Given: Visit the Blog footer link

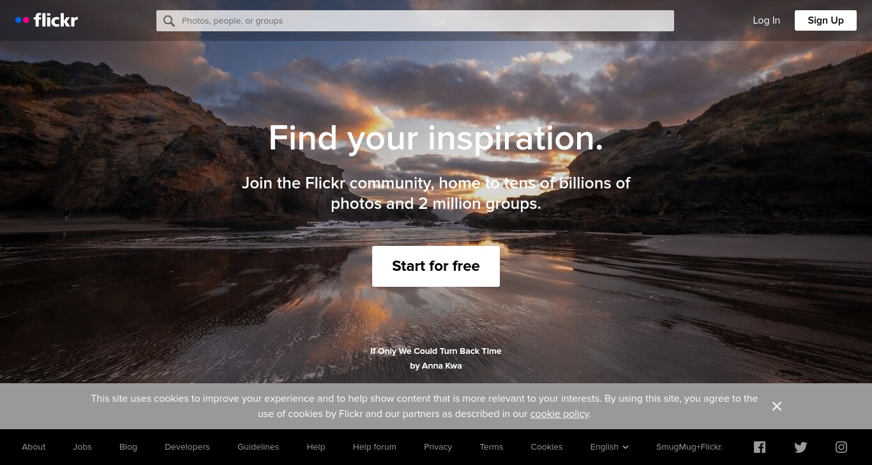Looking at the screenshot, I should (x=128, y=447).
